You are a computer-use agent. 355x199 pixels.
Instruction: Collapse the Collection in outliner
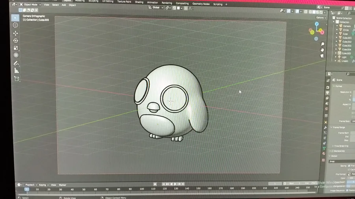[334, 22]
